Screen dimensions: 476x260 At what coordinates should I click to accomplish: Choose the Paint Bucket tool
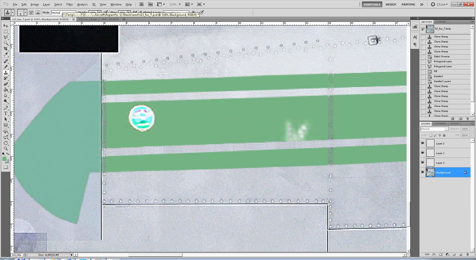(x=6, y=90)
